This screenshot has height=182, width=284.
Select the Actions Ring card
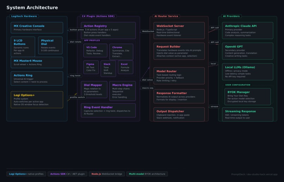[x=37, y=78]
